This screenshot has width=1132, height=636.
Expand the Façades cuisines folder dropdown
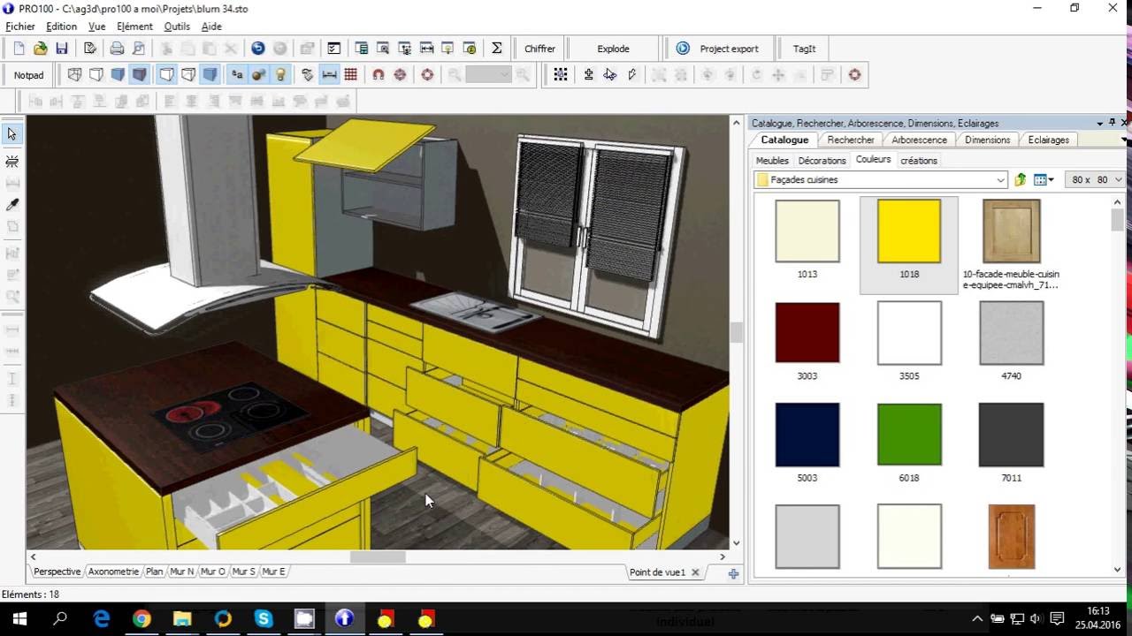(x=1000, y=180)
